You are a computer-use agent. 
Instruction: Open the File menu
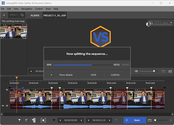click(x=3, y=9)
